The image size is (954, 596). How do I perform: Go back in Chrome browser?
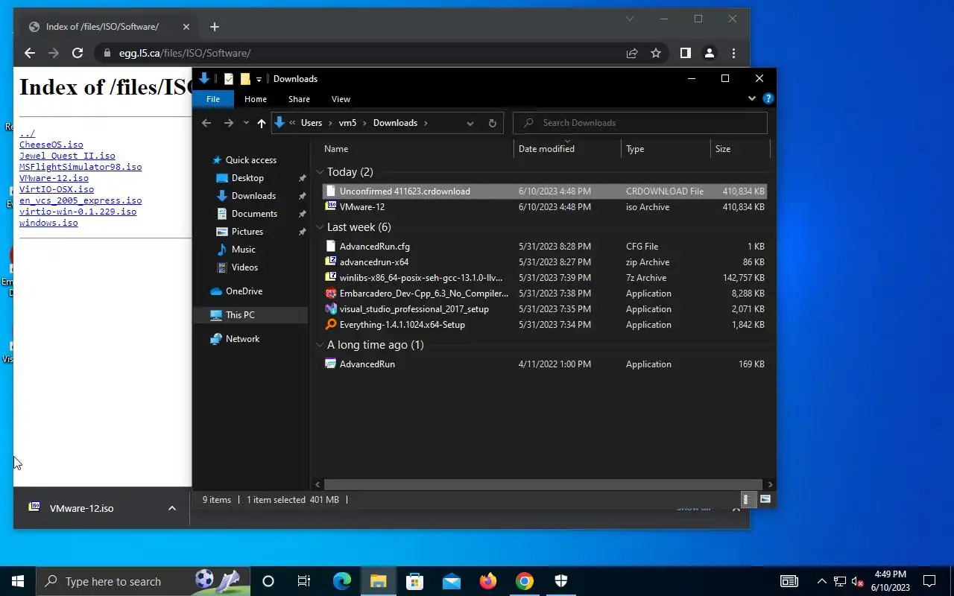(30, 53)
